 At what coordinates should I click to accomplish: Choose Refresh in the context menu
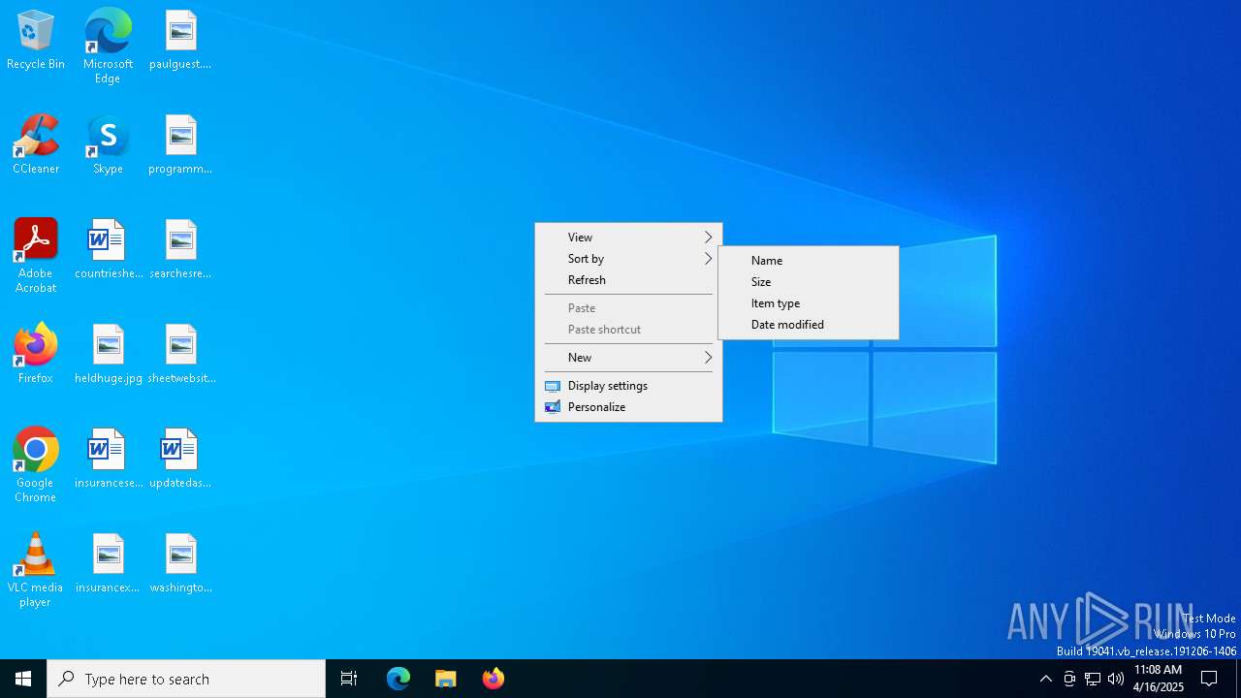coord(628,280)
